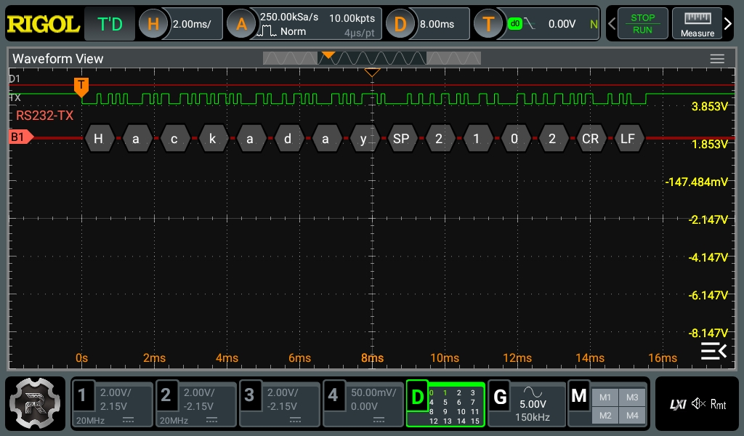Open acquisition settings via A icon
Image resolution: width=744 pixels, height=436 pixels.
[241, 24]
